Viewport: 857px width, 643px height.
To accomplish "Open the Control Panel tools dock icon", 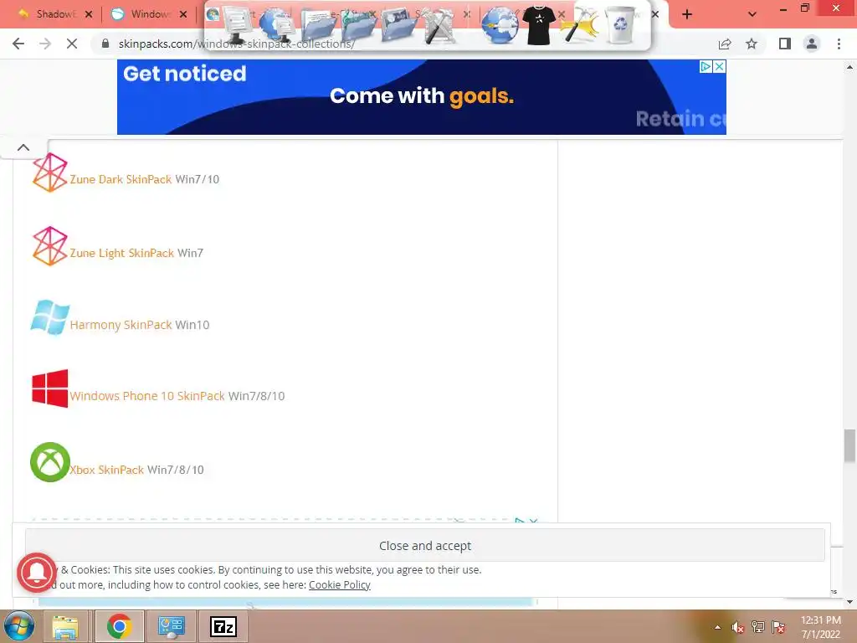I will click(439, 25).
